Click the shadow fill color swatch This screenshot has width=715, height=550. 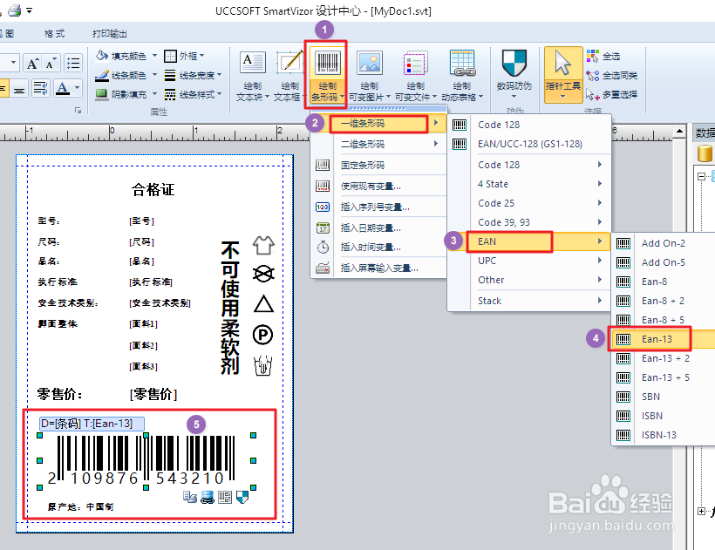(102, 94)
